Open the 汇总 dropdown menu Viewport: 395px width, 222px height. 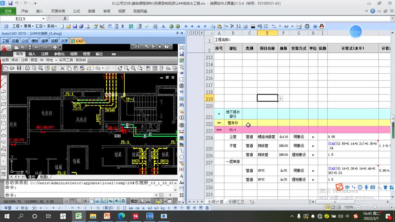(x=40, y=27)
